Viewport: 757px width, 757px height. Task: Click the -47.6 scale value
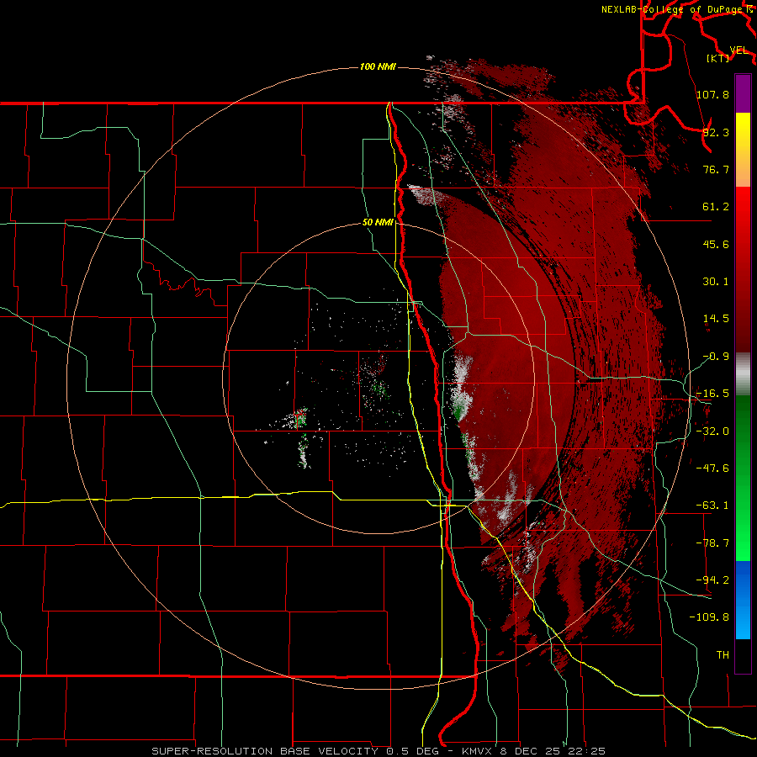pyautogui.click(x=712, y=468)
